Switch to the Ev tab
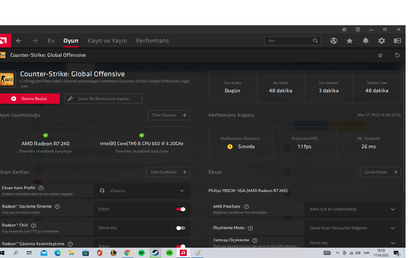 click(51, 41)
